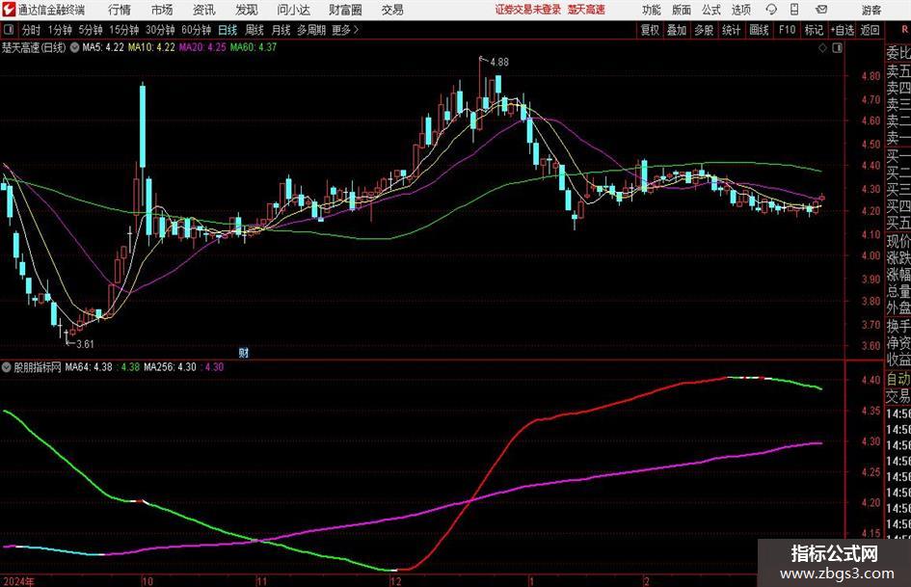The image size is (911, 587).
Task: Click the customer service headset icon
Action: [771, 10]
